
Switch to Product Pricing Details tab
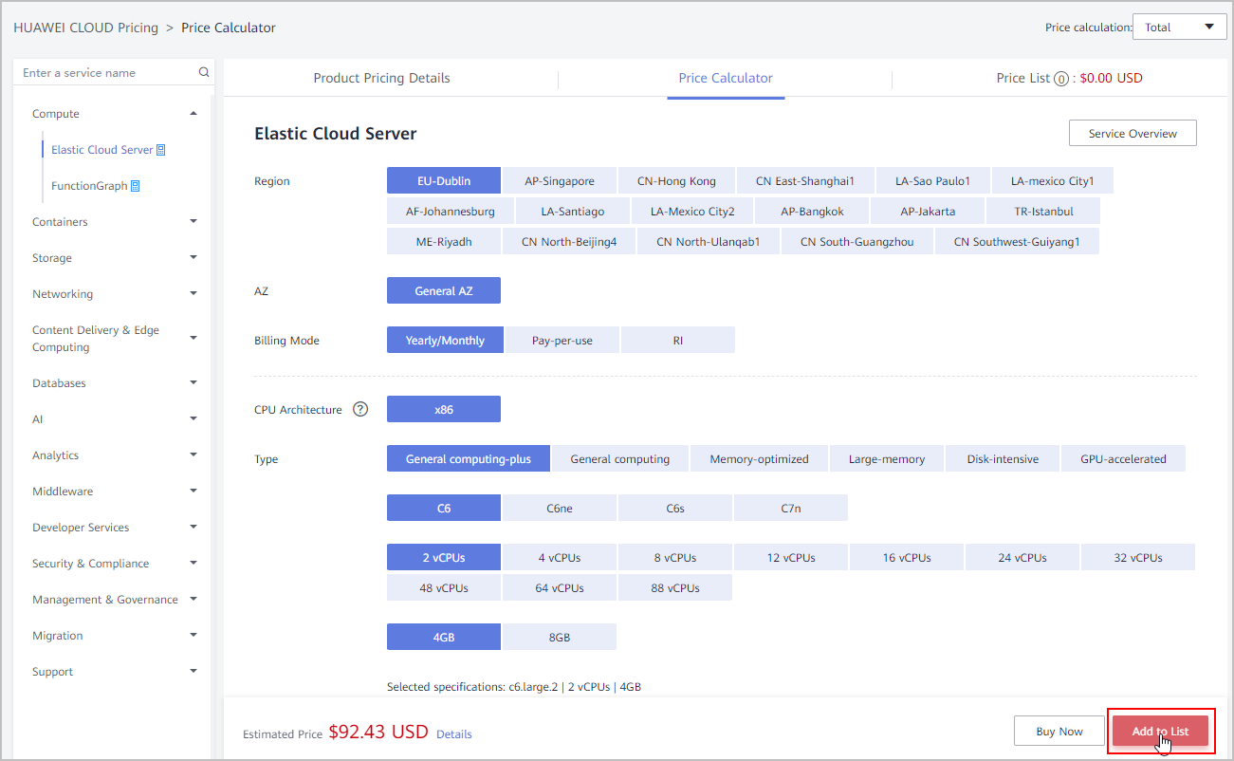click(x=381, y=79)
